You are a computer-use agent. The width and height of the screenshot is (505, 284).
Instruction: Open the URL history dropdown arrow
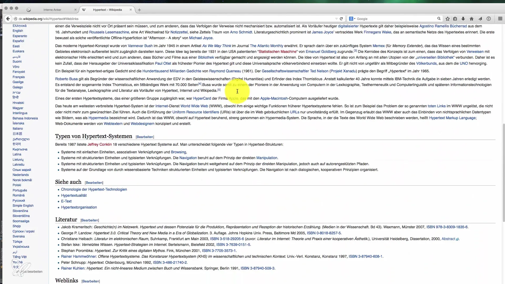point(336,19)
